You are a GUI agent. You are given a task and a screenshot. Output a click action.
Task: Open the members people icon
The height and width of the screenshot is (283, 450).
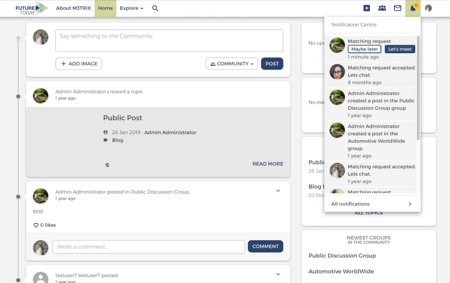pos(382,8)
